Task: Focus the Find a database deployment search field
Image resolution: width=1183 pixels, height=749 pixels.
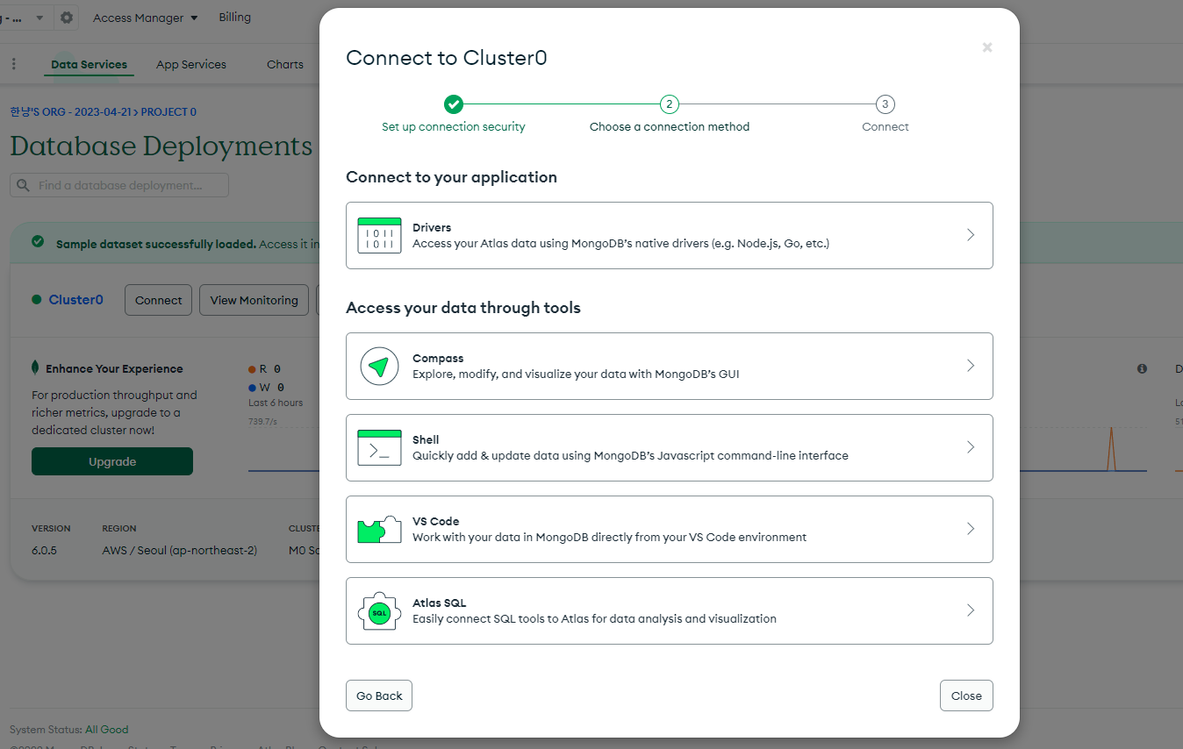Action: click(119, 185)
